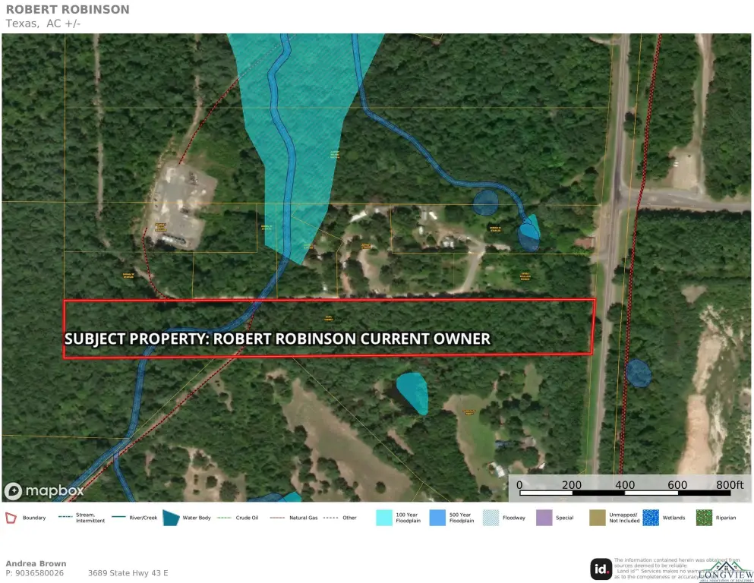Click the 500 Year Floodplain color swatch

coord(437,518)
